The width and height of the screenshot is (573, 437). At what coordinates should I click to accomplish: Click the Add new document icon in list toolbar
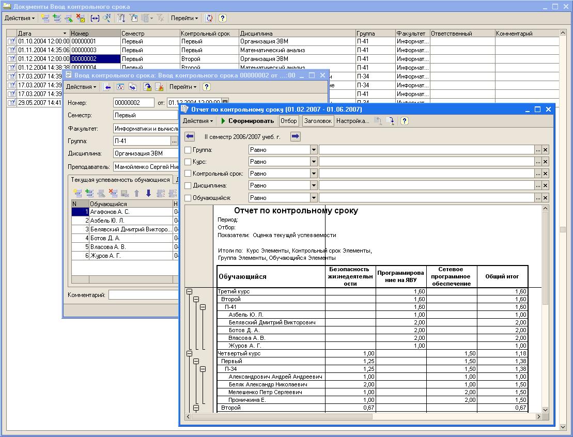pyautogui.click(x=45, y=18)
